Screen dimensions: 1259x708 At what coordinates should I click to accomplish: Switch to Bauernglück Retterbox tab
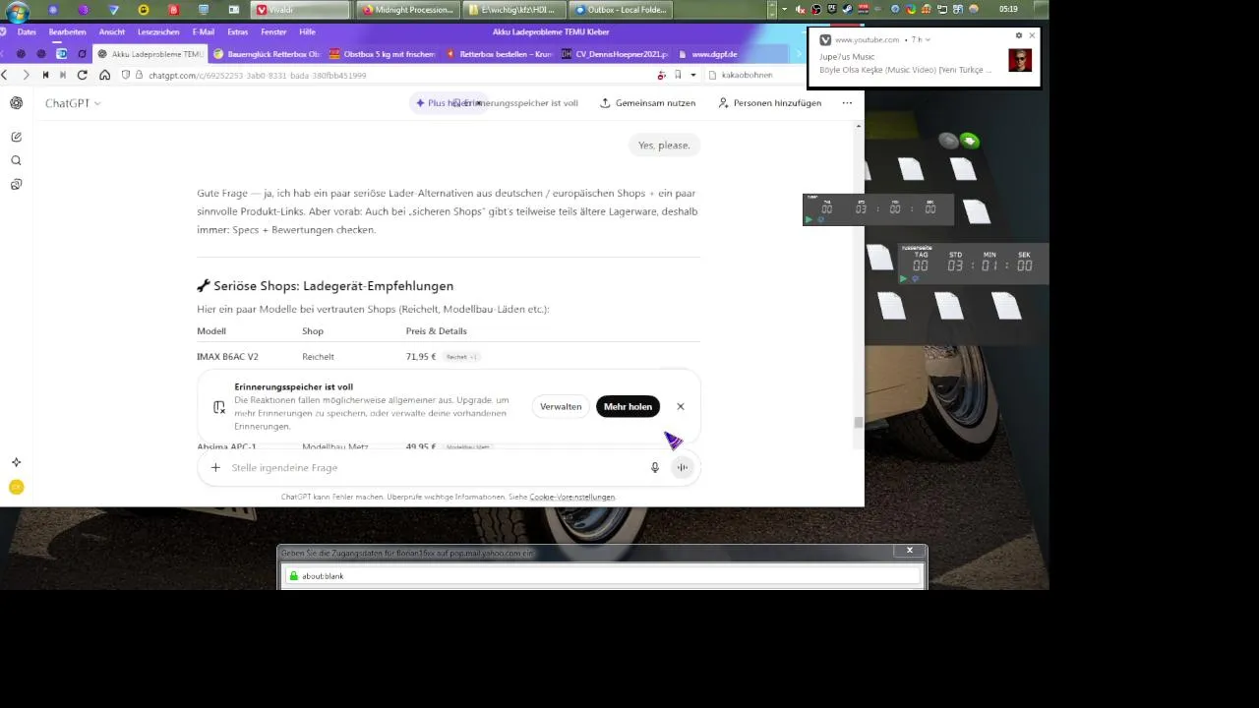tap(267, 54)
